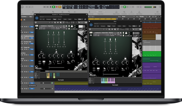Click the Compressor icon in Bass window instrument
The image size is (182, 106).
coord(125,58)
